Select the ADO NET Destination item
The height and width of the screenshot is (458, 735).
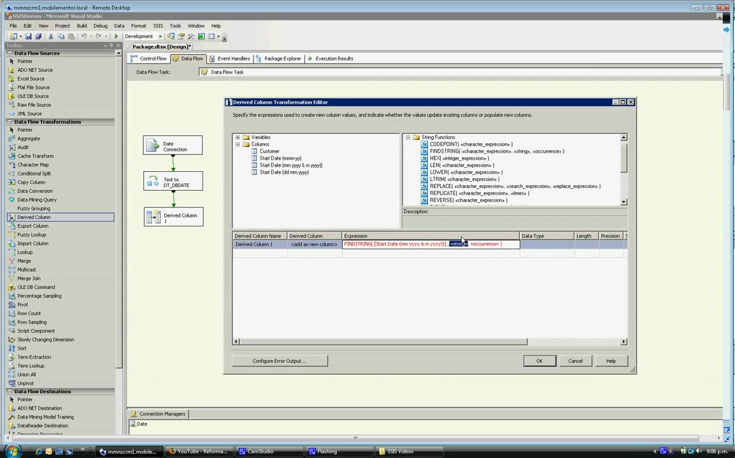click(39, 408)
